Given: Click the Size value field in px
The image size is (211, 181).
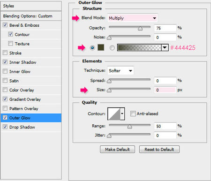Looking at the screenshot, I should [165, 90].
